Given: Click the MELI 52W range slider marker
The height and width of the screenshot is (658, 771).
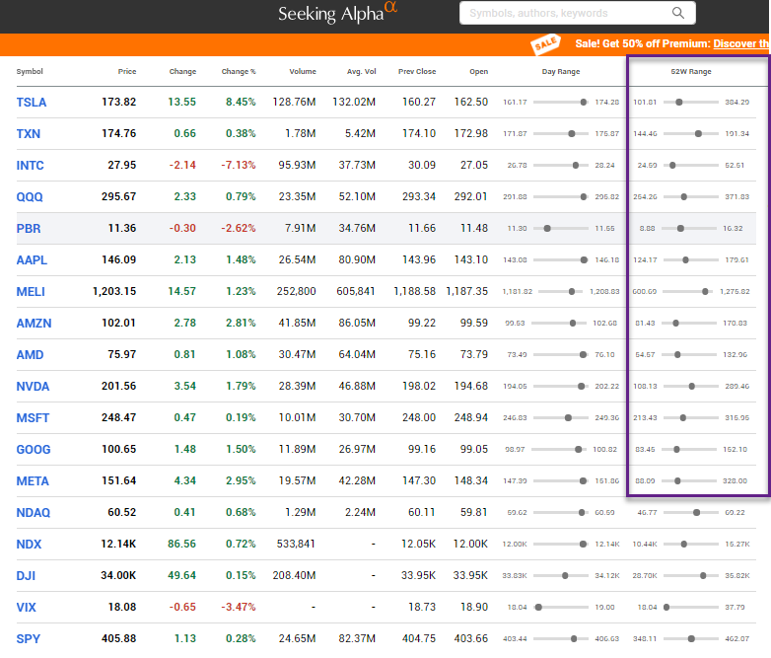Looking at the screenshot, I should click(x=705, y=292).
